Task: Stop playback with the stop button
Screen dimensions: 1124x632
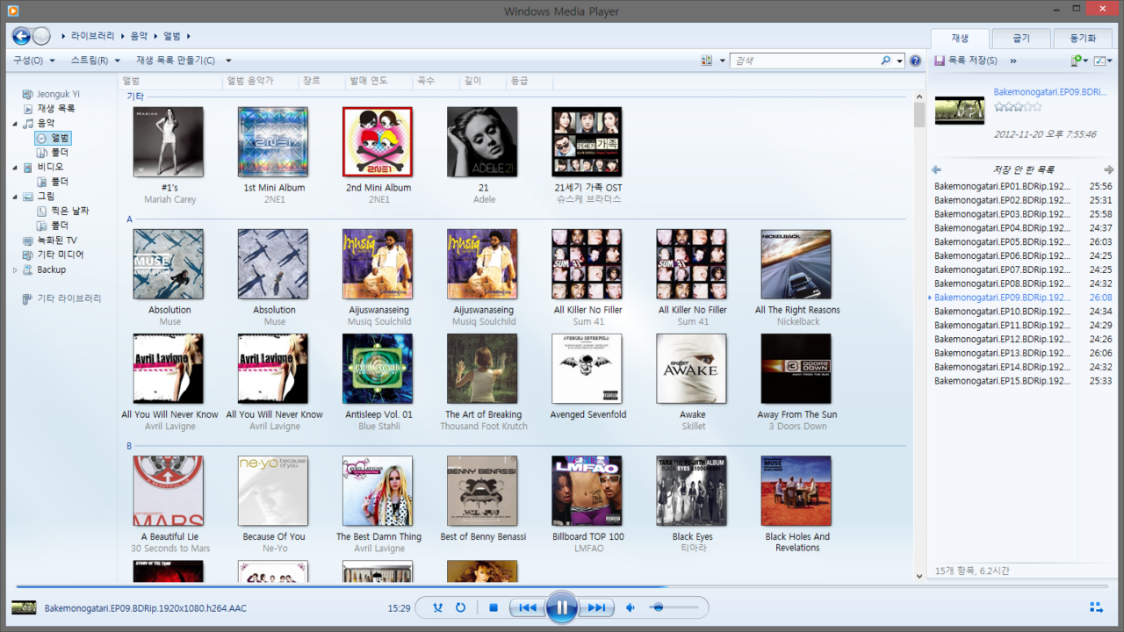Action: pyautogui.click(x=494, y=607)
